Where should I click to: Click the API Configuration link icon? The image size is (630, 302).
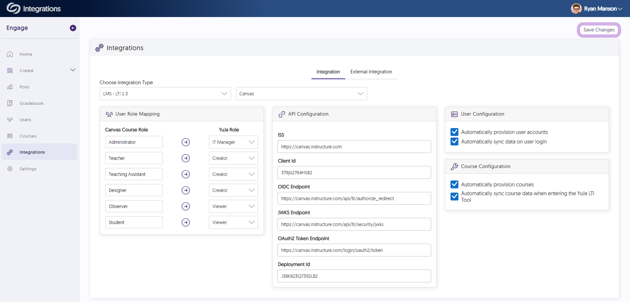click(x=282, y=114)
